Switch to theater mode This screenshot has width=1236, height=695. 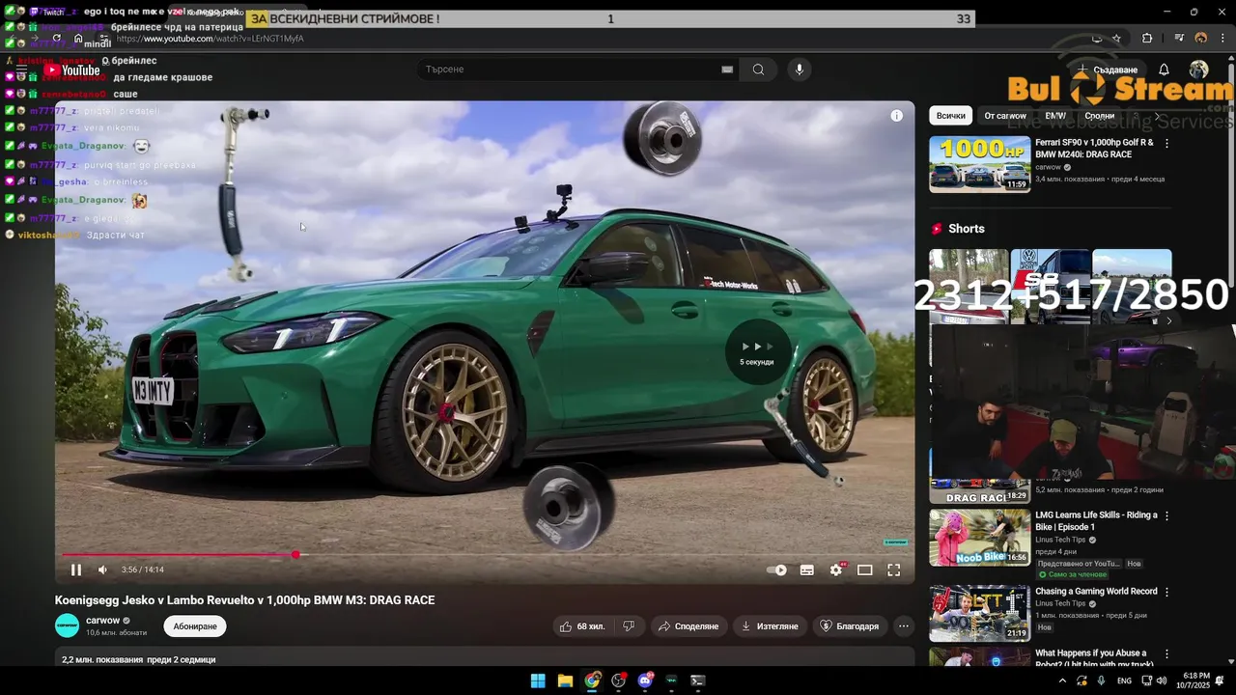point(865,570)
